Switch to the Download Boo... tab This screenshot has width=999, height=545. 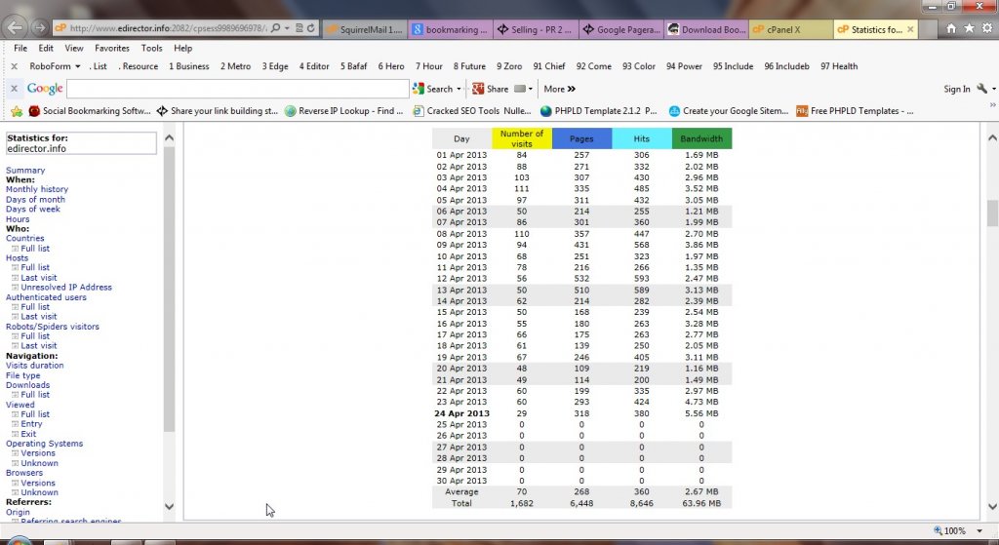click(706, 29)
